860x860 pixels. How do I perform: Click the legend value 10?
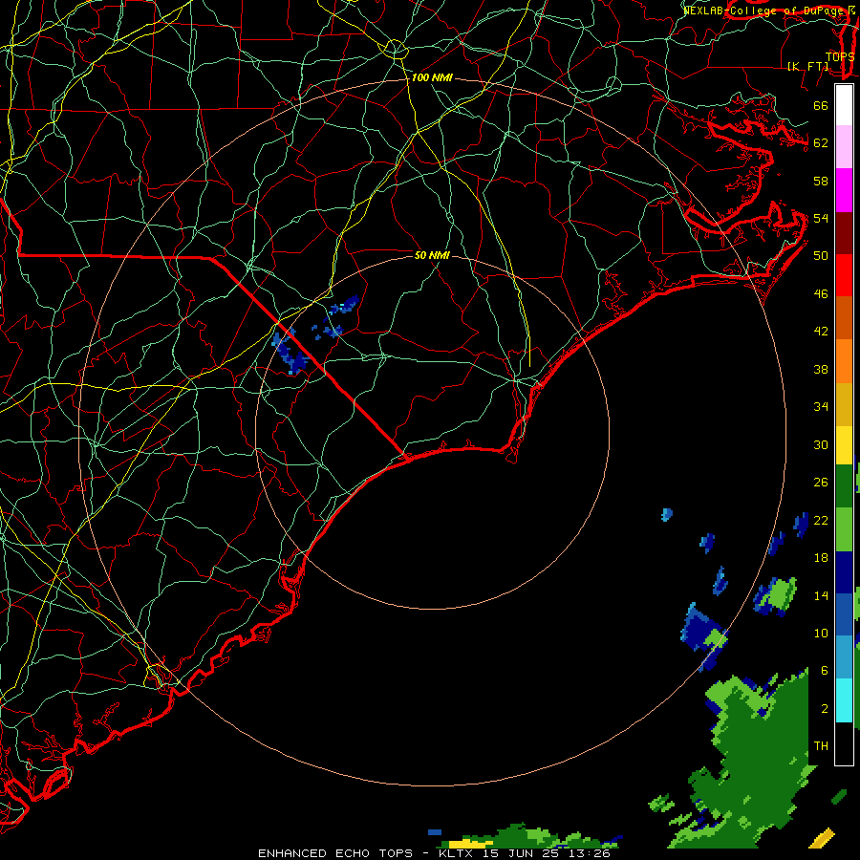tap(821, 633)
